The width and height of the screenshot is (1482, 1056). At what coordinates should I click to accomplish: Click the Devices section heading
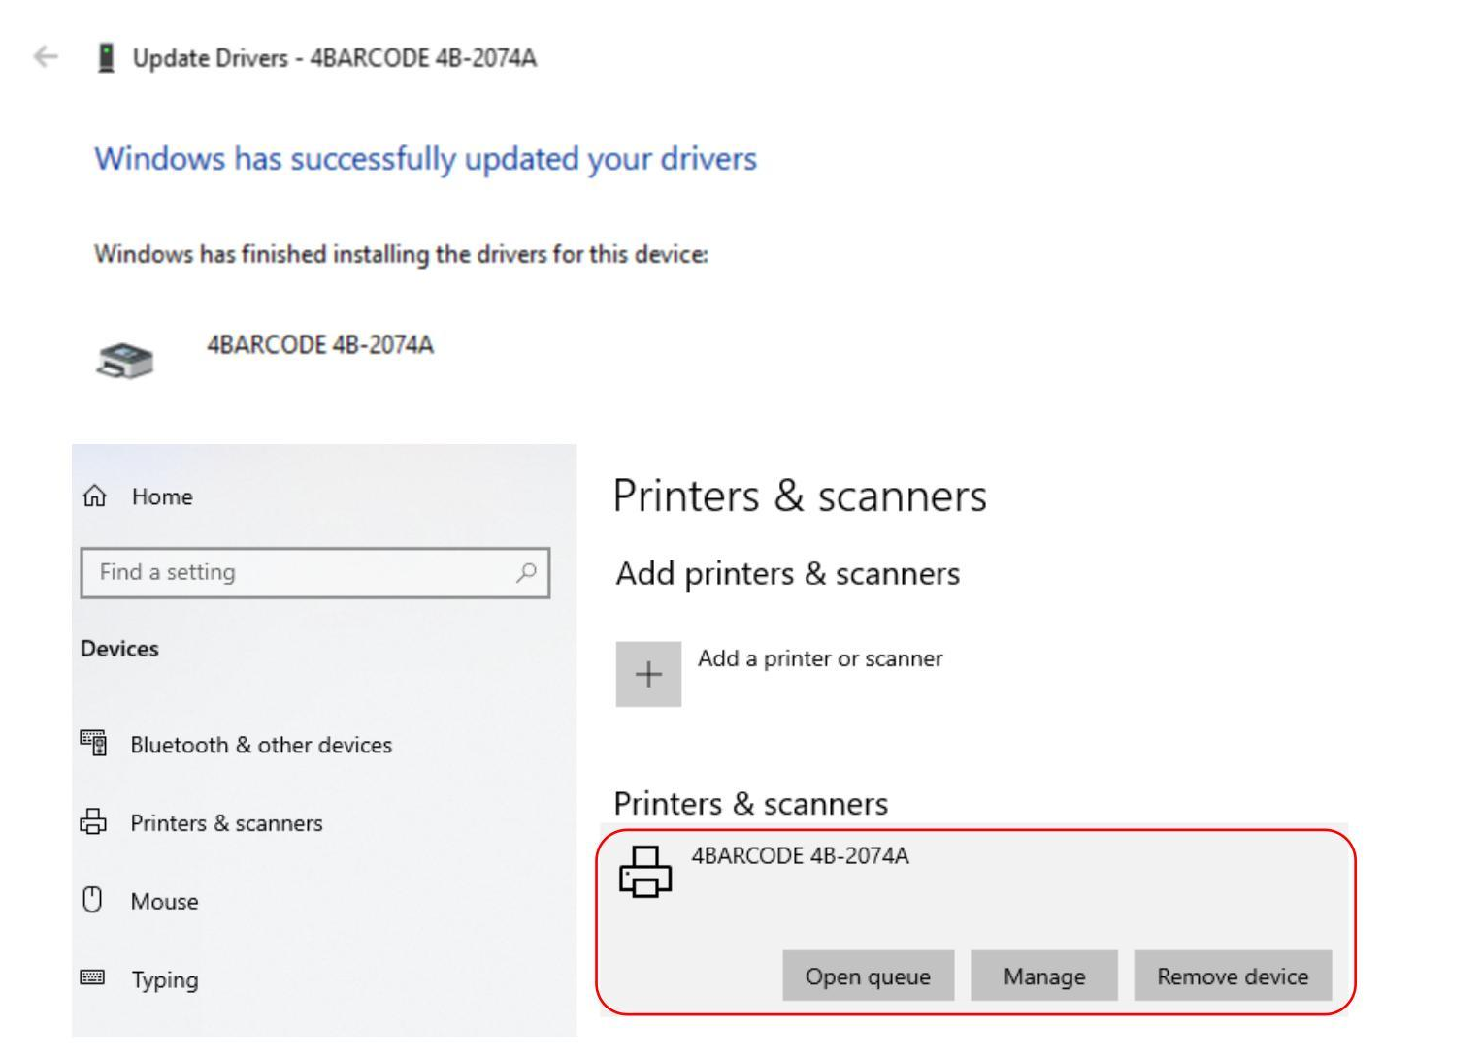coord(119,649)
